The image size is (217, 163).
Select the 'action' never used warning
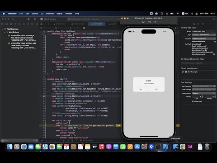pyautogui.click(x=22, y=45)
